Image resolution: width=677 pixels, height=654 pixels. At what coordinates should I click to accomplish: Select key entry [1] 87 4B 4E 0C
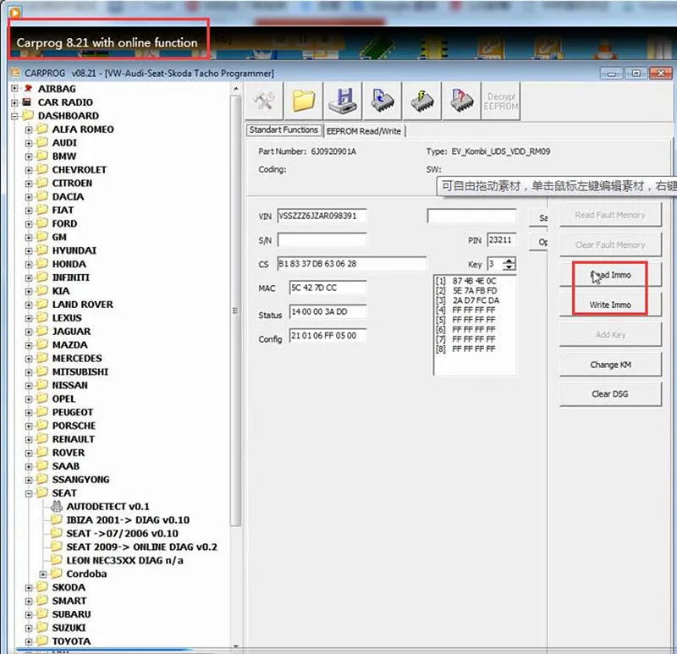point(466,281)
